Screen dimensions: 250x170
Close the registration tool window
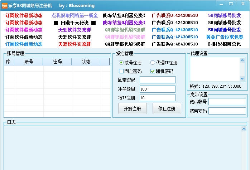[x=243, y=4]
